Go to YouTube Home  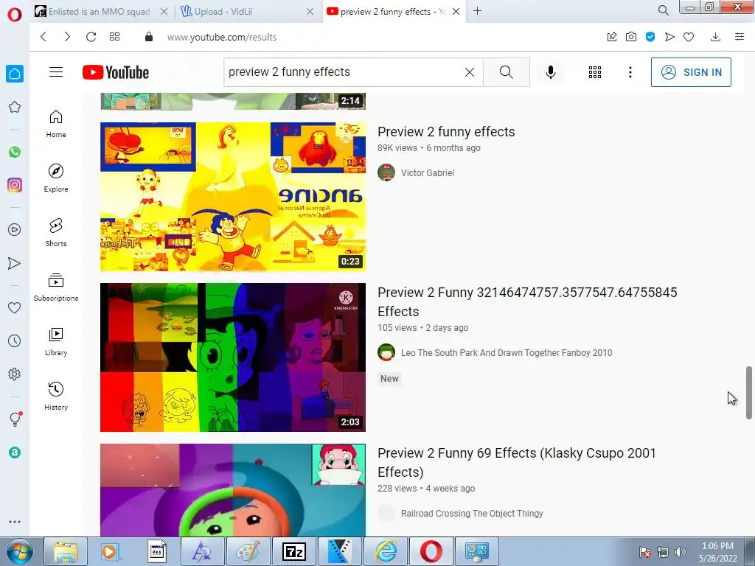coord(56,124)
